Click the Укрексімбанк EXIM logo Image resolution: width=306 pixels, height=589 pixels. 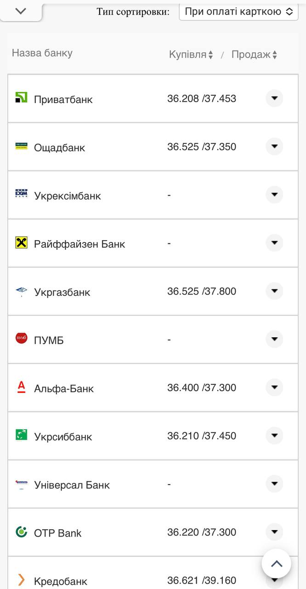[22, 194]
